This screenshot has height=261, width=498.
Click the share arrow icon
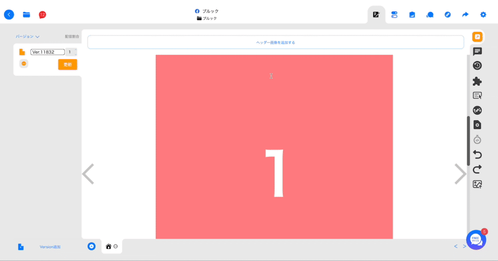click(x=465, y=14)
